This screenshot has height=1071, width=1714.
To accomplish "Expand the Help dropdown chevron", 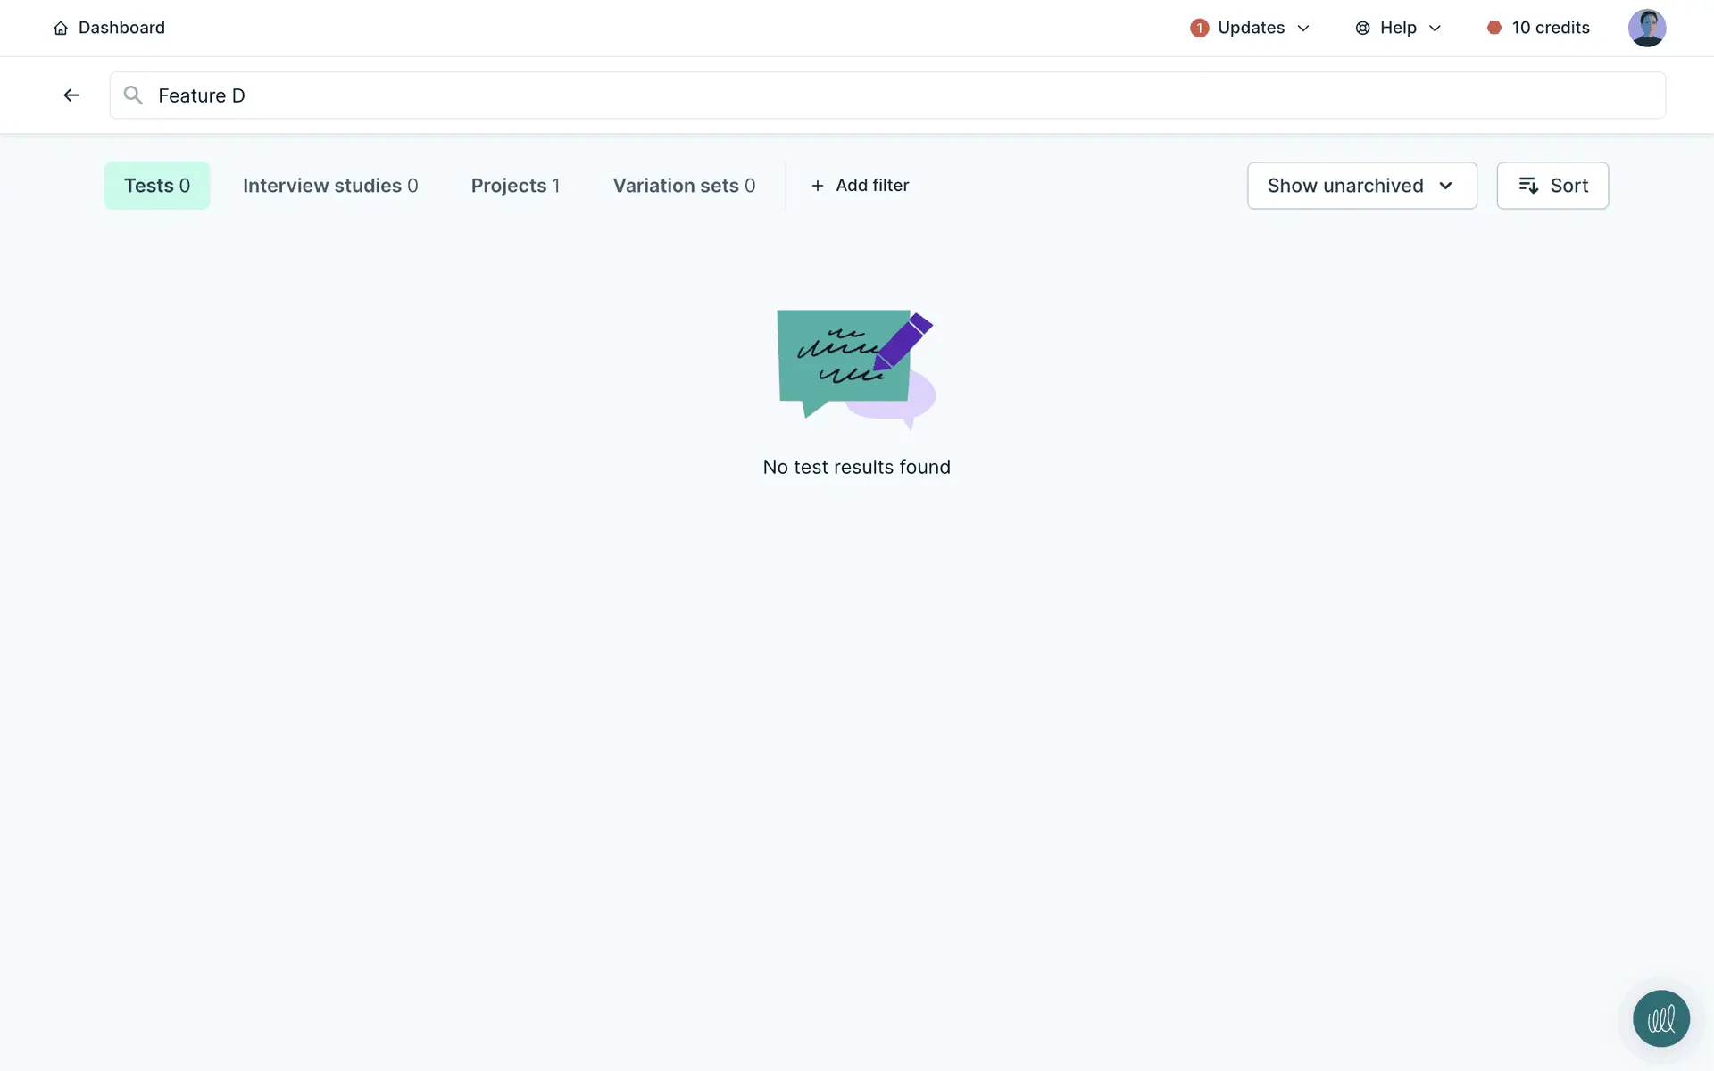I will (x=1435, y=29).
